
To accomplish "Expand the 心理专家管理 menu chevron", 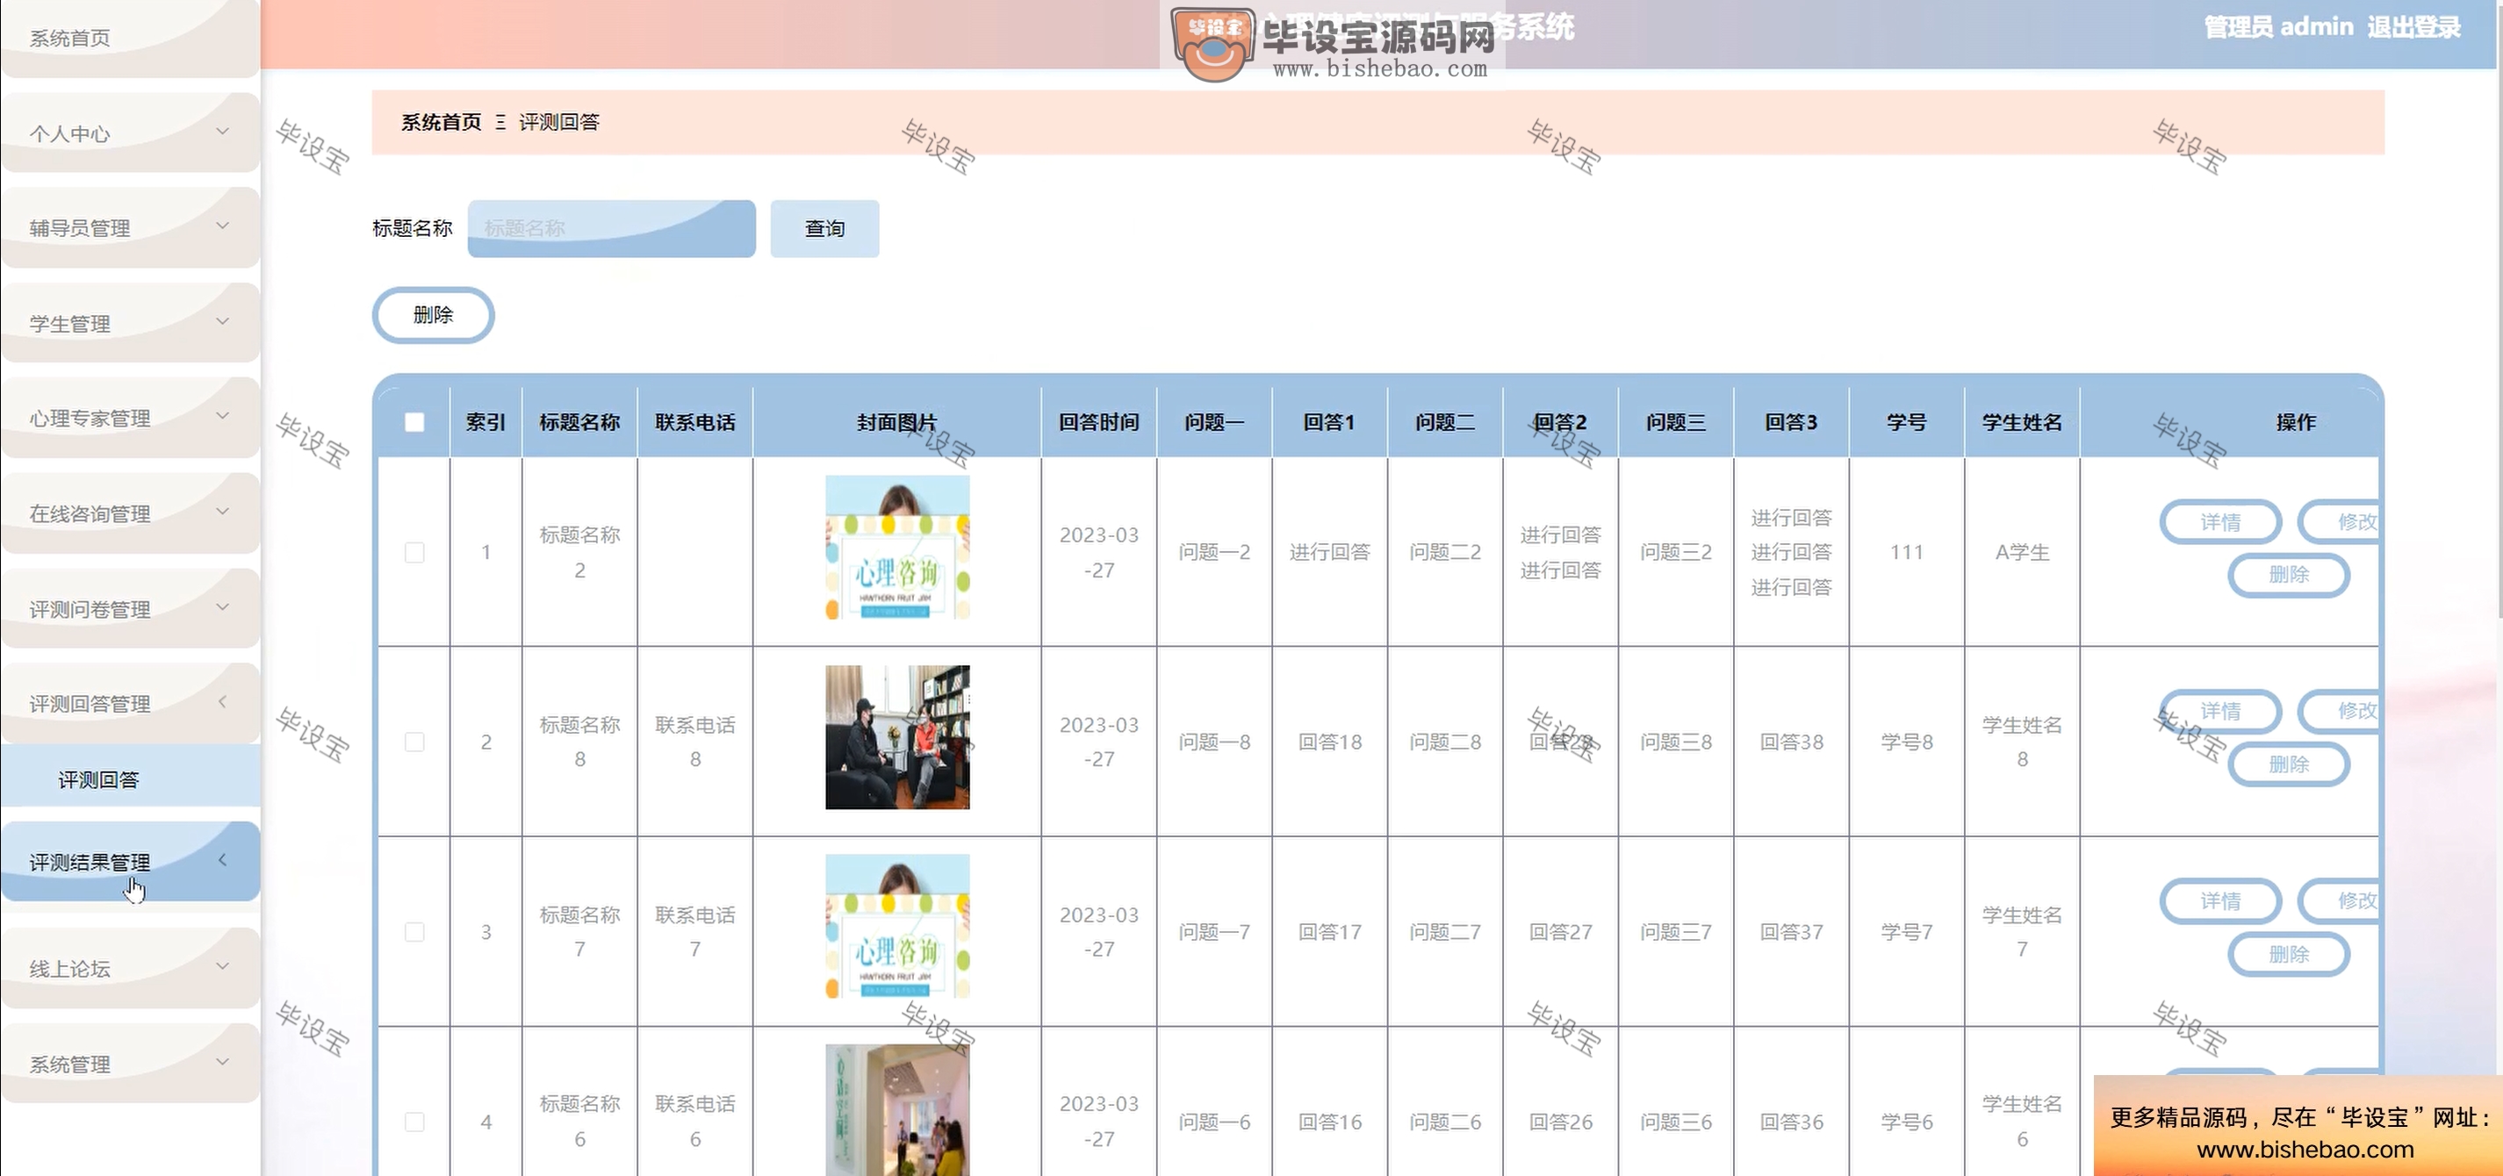I will tap(222, 417).
